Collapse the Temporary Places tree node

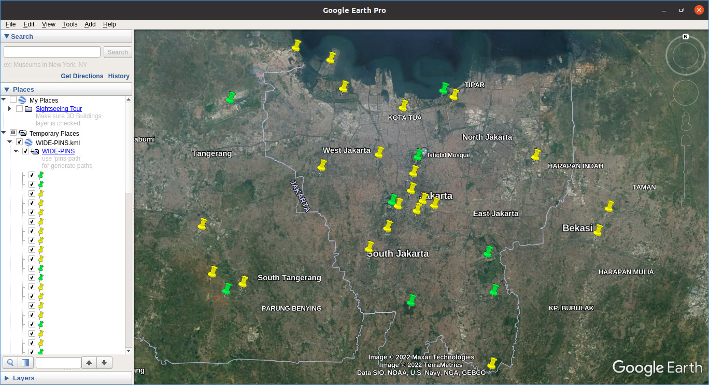(4, 133)
